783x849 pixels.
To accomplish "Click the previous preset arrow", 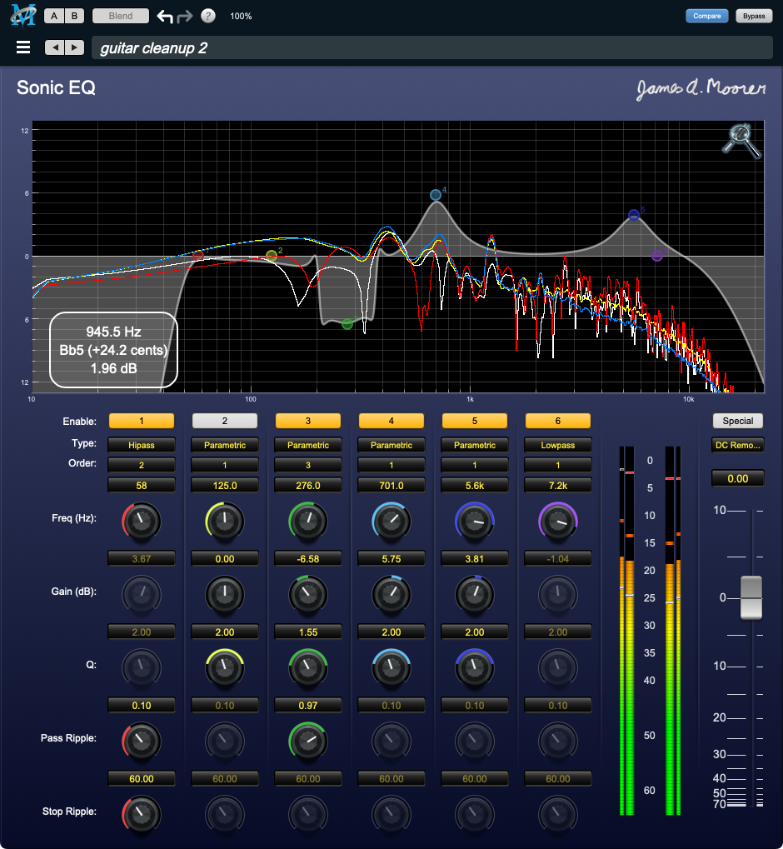I will click(53, 47).
